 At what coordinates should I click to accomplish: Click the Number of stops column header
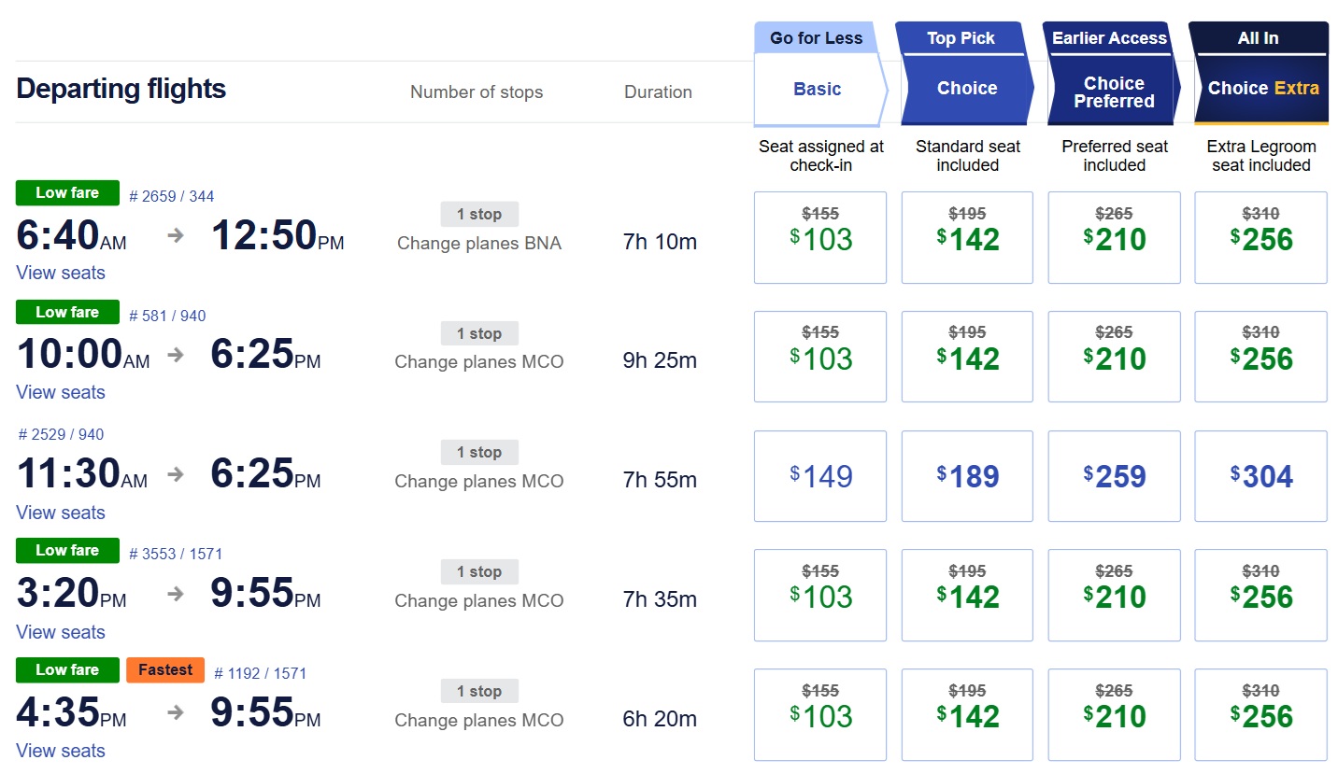(477, 91)
